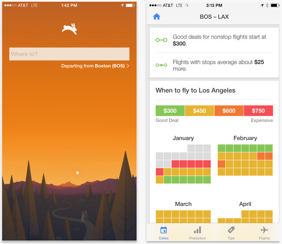282x244 pixels.
Task: Open the Flights airplane icon
Action: coord(264,230)
